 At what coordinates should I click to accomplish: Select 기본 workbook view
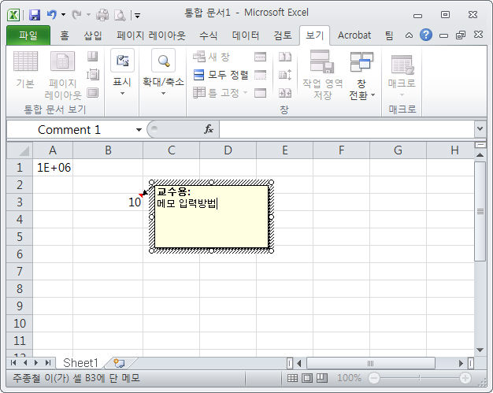[25, 70]
